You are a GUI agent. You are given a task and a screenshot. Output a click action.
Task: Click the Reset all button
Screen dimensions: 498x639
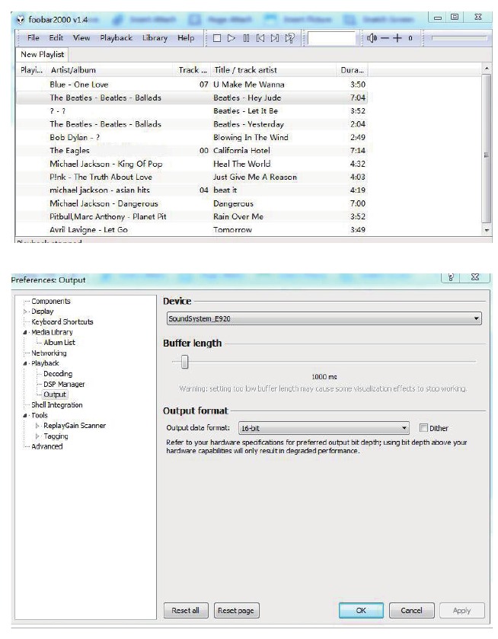[186, 611]
